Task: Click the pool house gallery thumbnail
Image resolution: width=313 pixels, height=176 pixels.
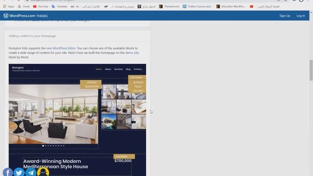Action: pos(109,122)
